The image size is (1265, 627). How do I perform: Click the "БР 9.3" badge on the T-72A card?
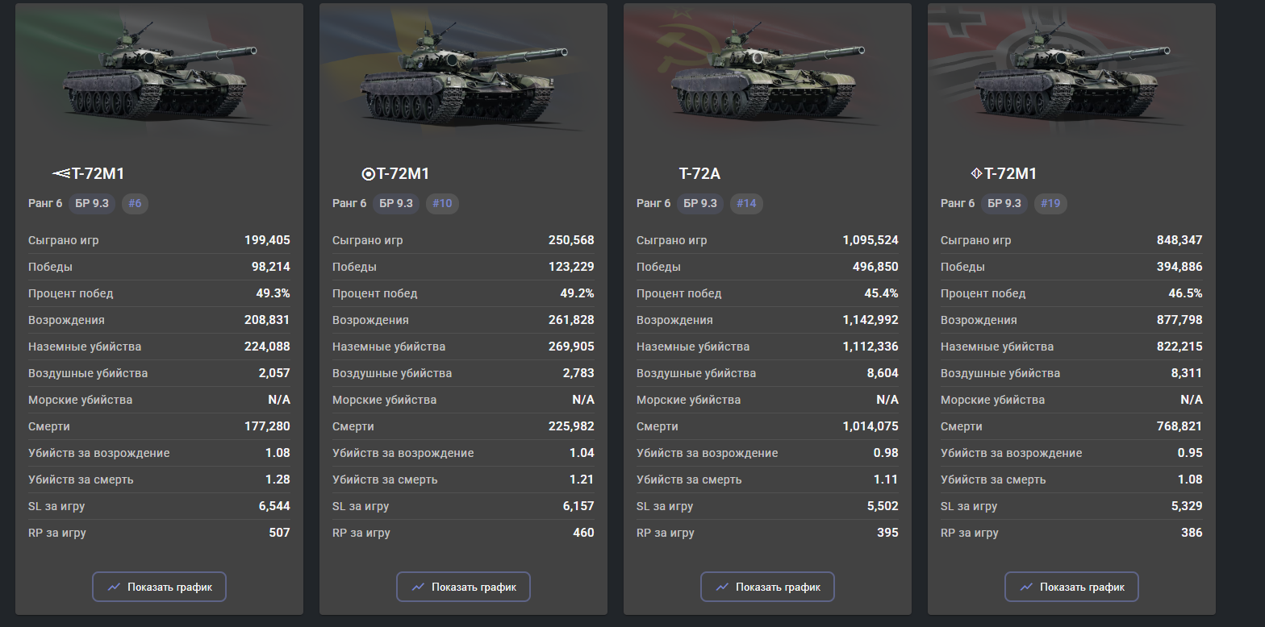[x=700, y=203]
